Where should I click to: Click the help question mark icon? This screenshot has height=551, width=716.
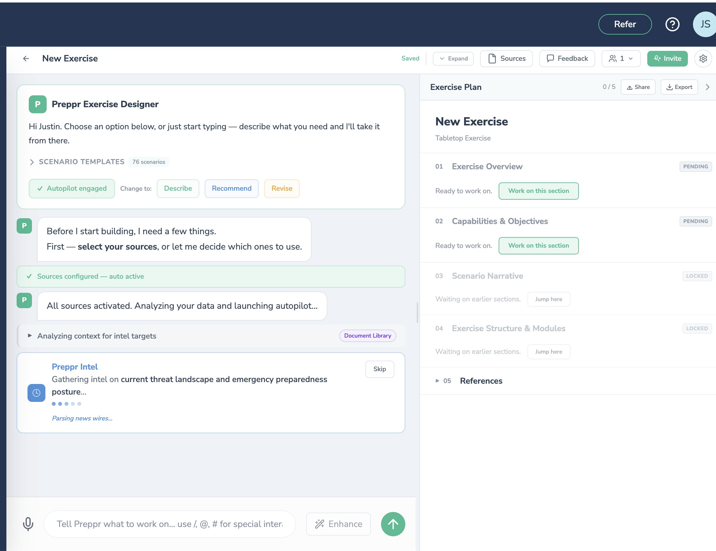(672, 24)
